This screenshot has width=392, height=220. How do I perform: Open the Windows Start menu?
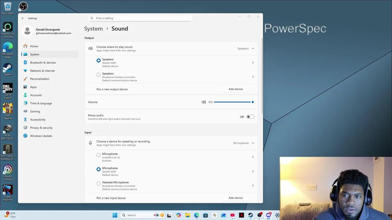tap(115, 215)
